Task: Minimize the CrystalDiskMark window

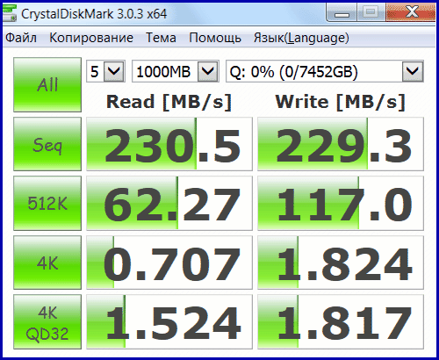Action: click(x=342, y=12)
